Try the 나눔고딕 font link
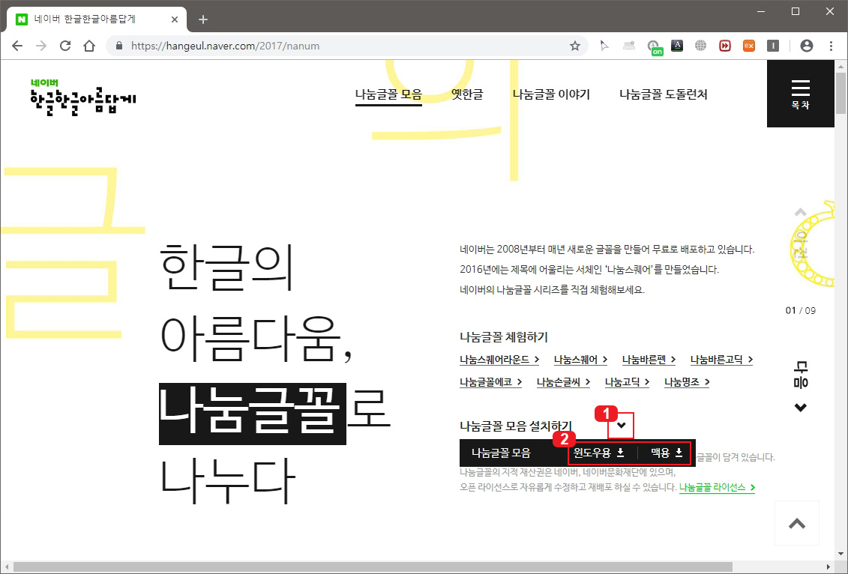 627,382
